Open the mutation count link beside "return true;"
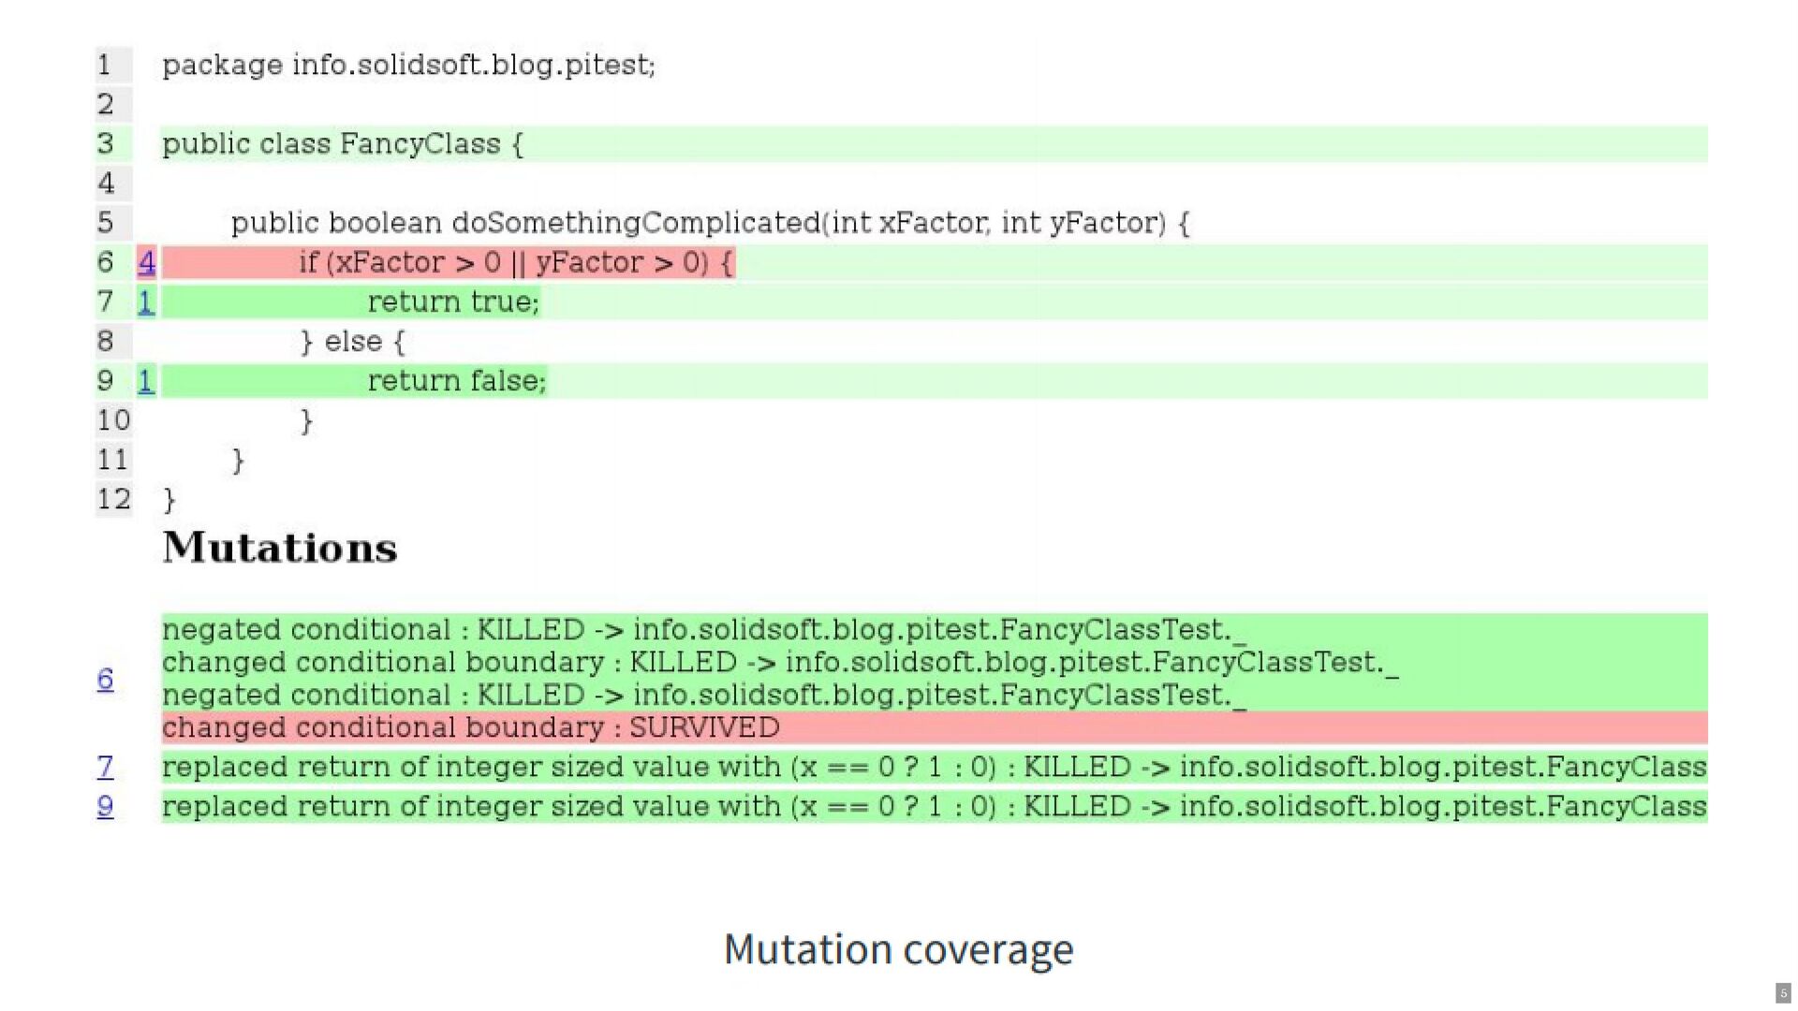 [x=146, y=302]
